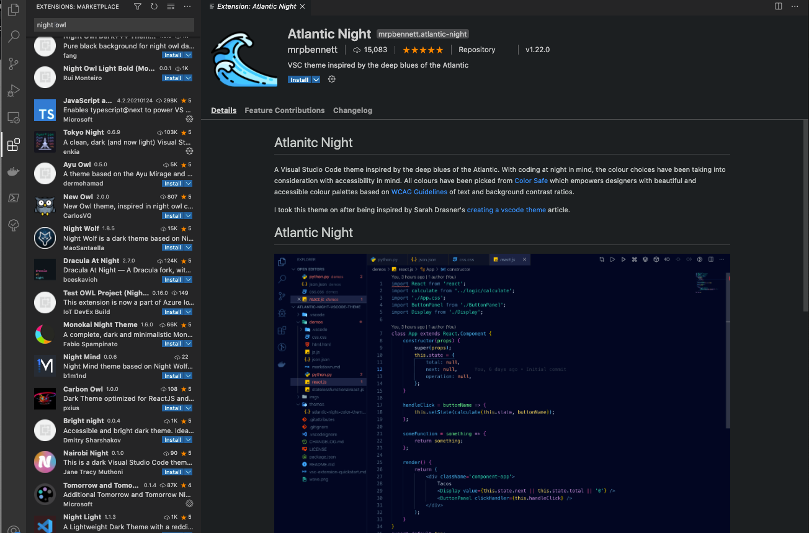Screen dimensions: 809x533
Task: Click the gear beside Atlantic Night's Install button
Action: (x=331, y=79)
